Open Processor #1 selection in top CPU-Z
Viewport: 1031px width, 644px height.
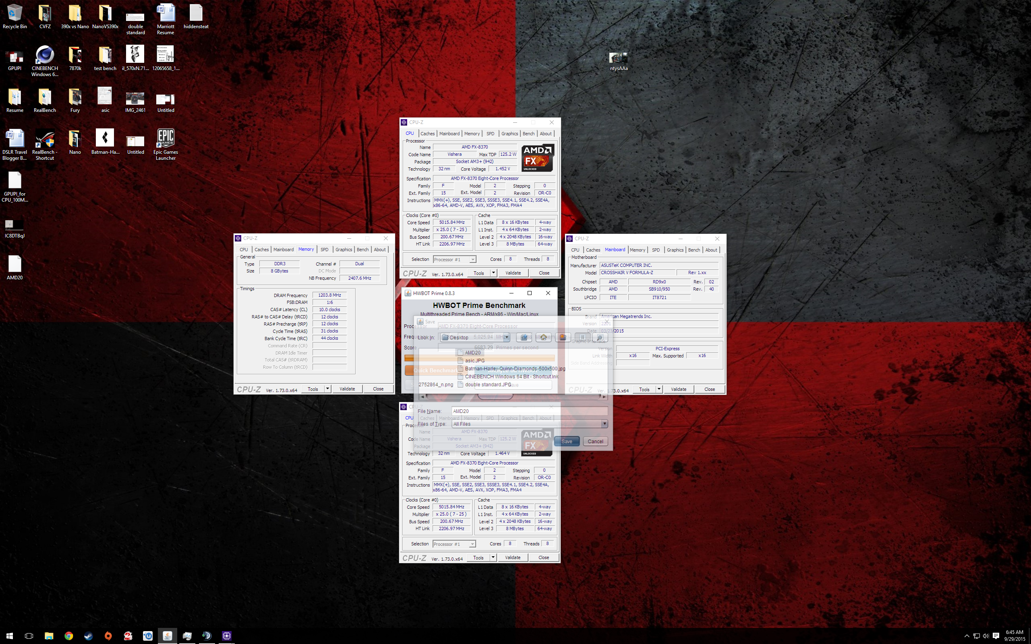click(454, 259)
